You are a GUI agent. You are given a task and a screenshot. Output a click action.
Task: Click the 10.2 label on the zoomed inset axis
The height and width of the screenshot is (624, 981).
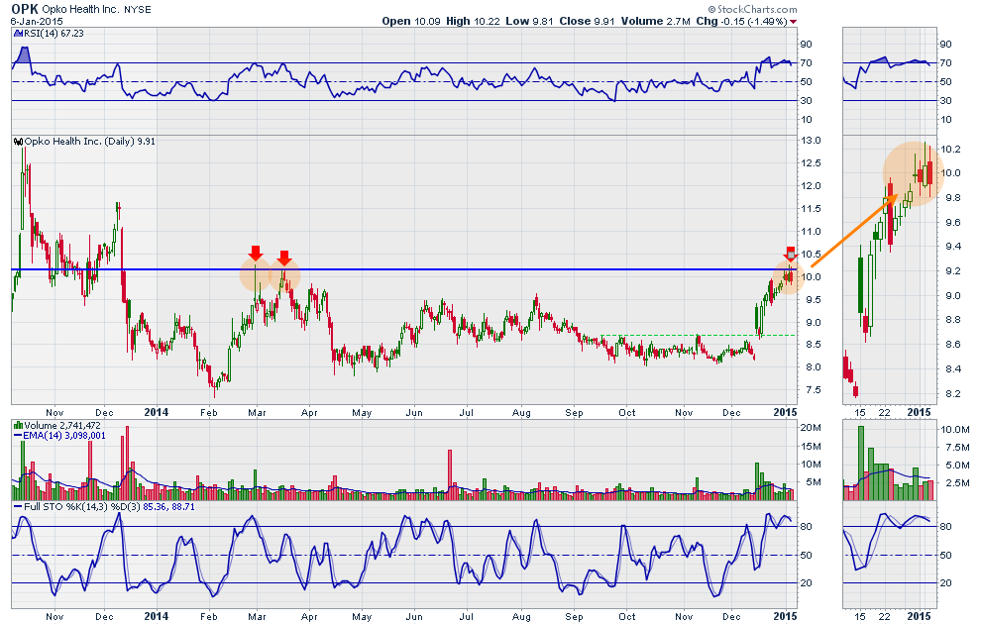tap(950, 149)
